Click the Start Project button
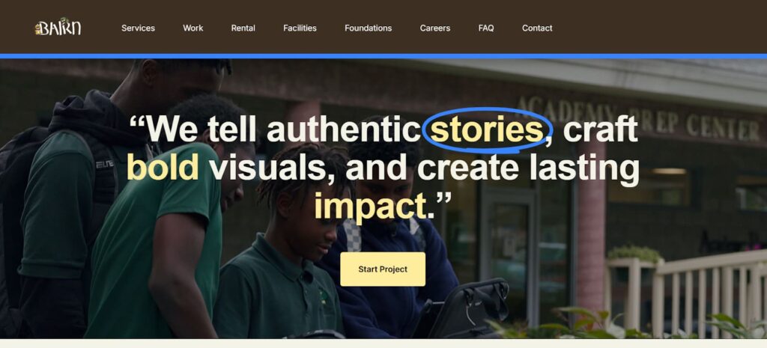 coord(383,269)
